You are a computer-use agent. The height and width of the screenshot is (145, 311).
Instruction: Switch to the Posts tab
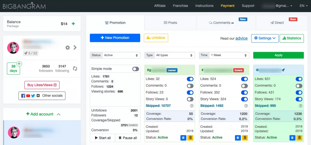tap(170, 23)
